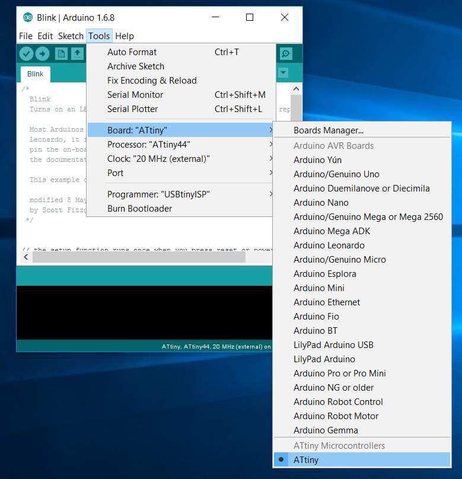Viewport: 462px width, 479px height.
Task: Select Arduino/Genuino Uno board
Action: click(362, 174)
